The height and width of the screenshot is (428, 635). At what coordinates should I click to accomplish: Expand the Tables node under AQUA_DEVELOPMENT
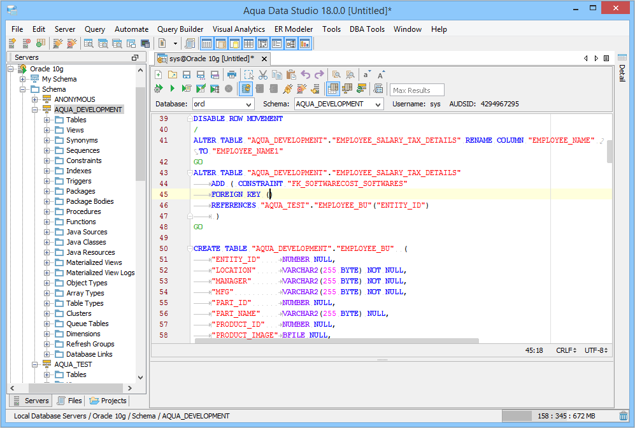[47, 120]
